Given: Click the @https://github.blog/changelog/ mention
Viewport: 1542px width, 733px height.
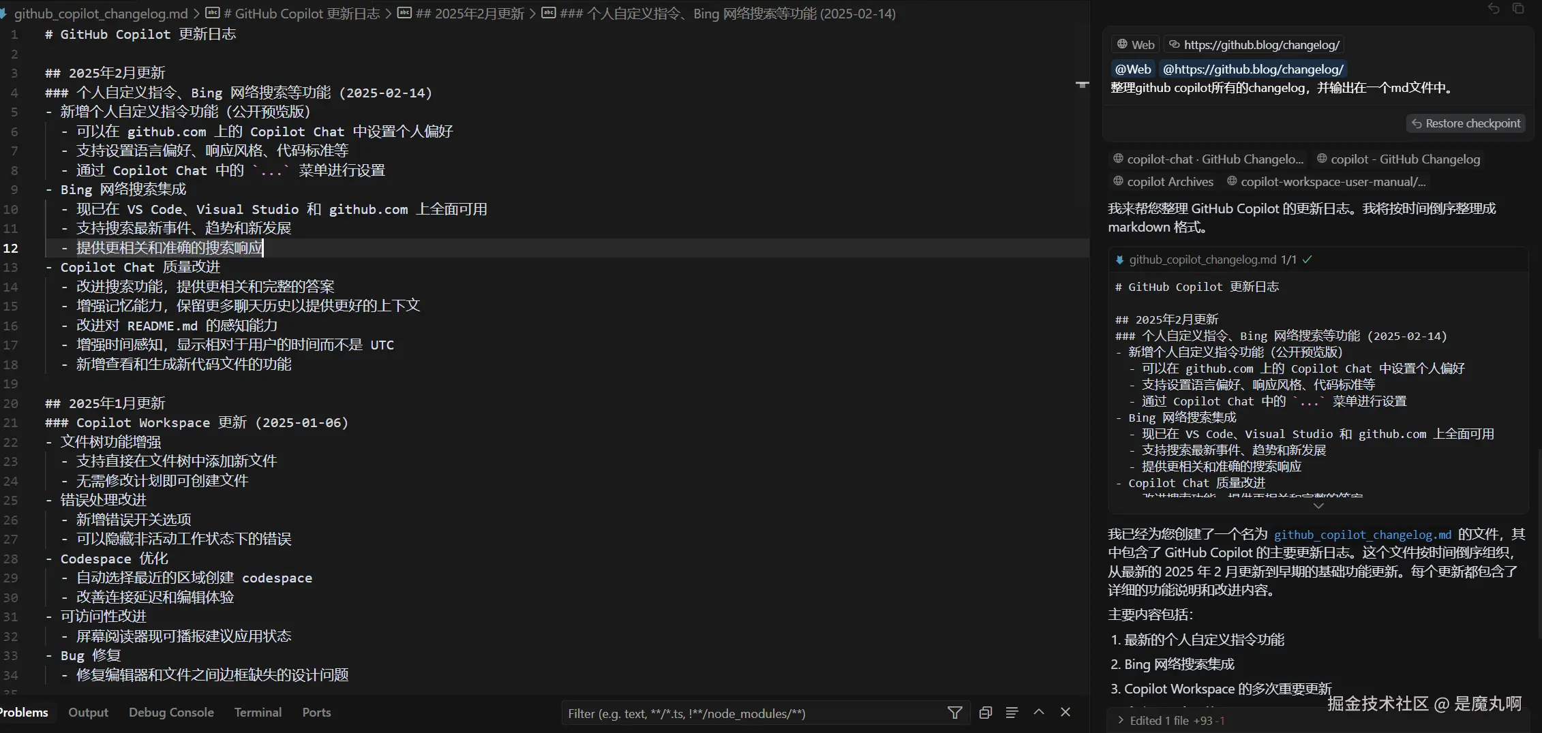Looking at the screenshot, I should tap(1253, 69).
